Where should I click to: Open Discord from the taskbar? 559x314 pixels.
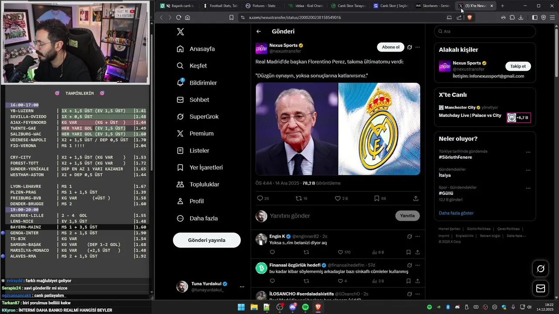293,307
